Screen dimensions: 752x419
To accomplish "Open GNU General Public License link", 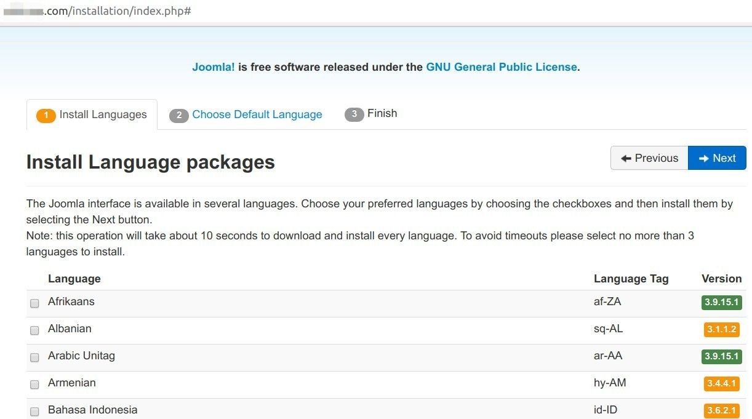I will click(x=502, y=67).
